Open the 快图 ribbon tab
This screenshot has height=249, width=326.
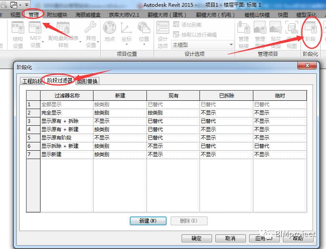283,15
